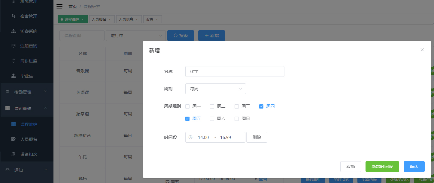Open the 进行中 status dropdown

[x=135, y=35]
